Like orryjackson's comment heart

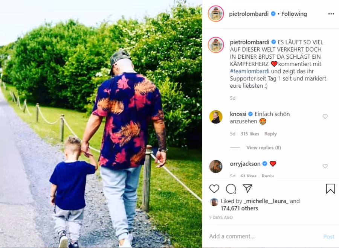325,166
